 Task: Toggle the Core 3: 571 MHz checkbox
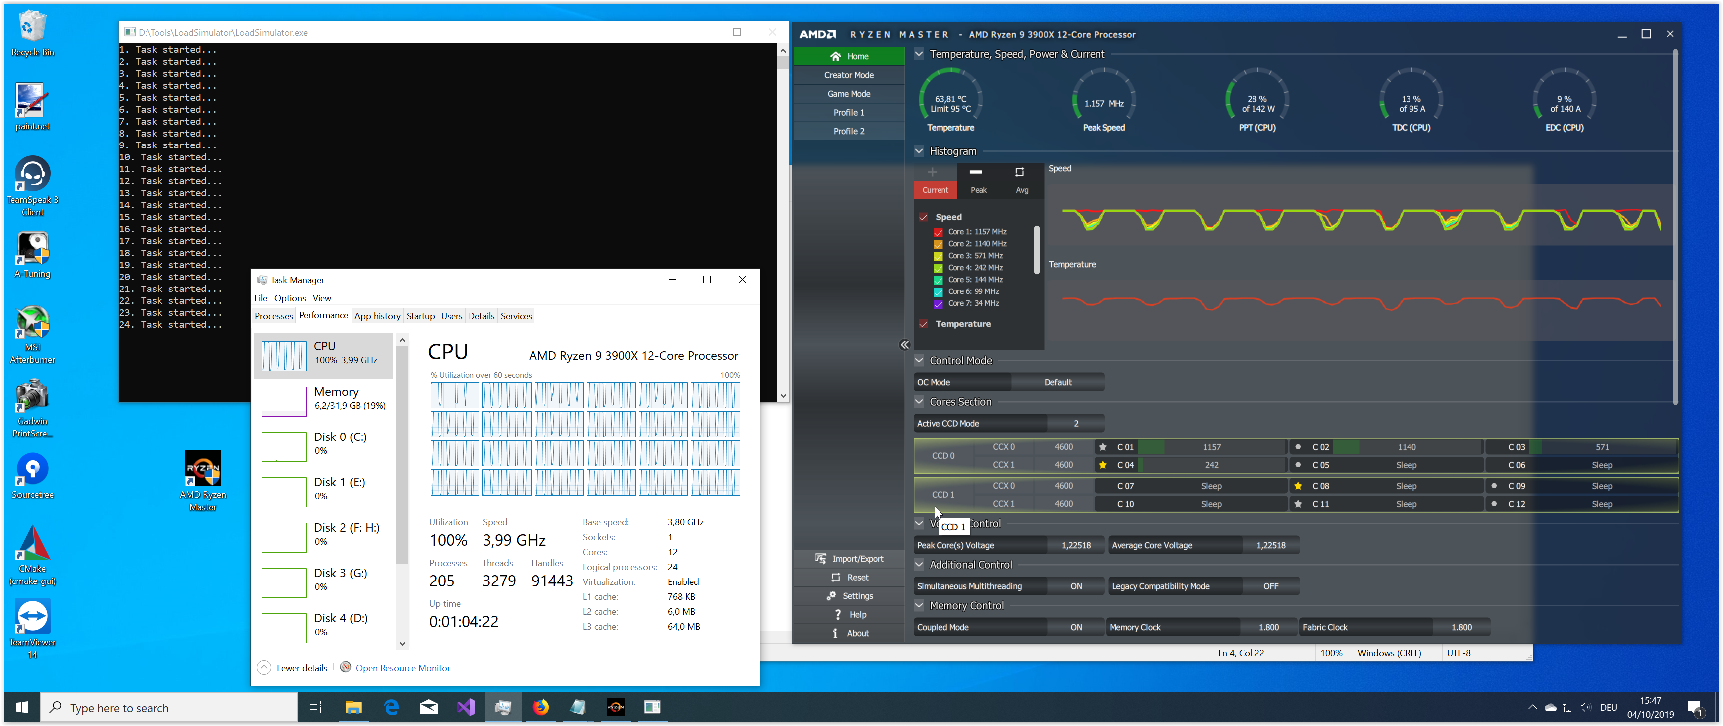(x=938, y=256)
